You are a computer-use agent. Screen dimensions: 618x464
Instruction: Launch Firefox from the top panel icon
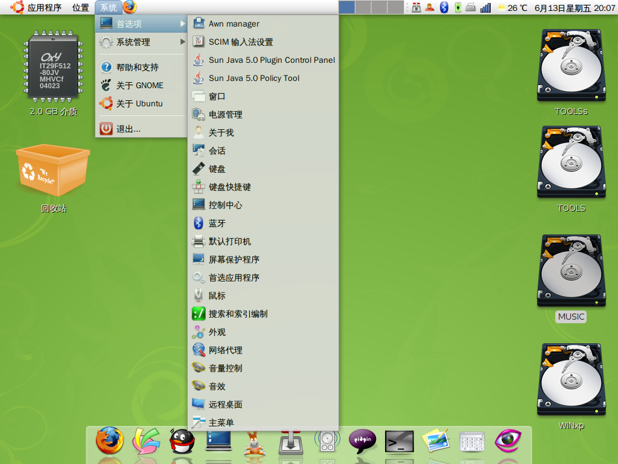pos(130,7)
